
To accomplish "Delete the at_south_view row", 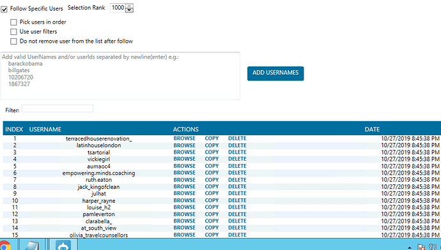I will click(237, 228).
